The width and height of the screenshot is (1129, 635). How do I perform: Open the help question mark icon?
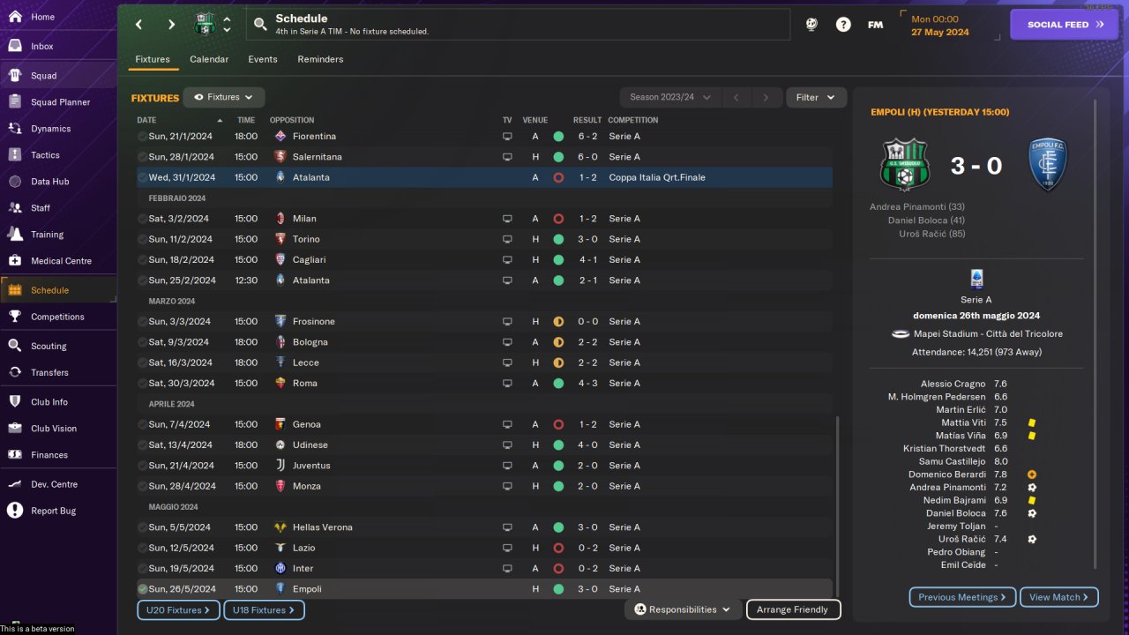pos(843,25)
